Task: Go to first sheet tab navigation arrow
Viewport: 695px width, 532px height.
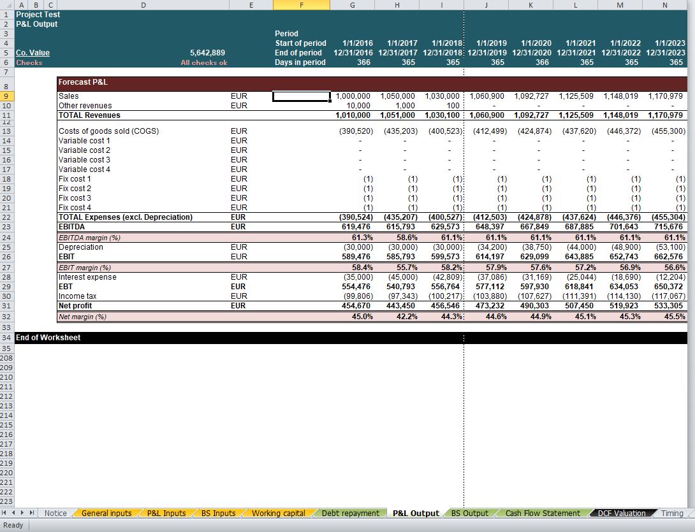Action: coord(4,512)
